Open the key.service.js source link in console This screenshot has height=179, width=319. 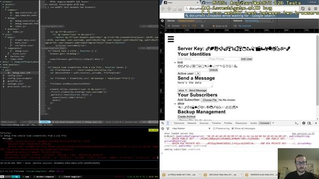coord(303,134)
